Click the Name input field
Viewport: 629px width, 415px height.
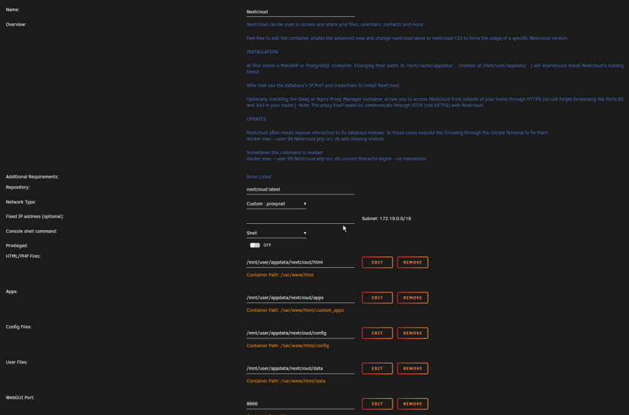[x=301, y=12]
